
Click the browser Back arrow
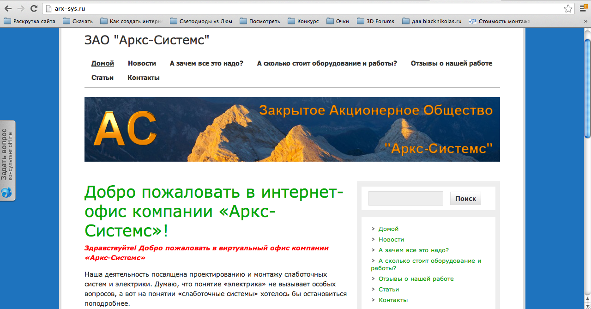click(7, 8)
